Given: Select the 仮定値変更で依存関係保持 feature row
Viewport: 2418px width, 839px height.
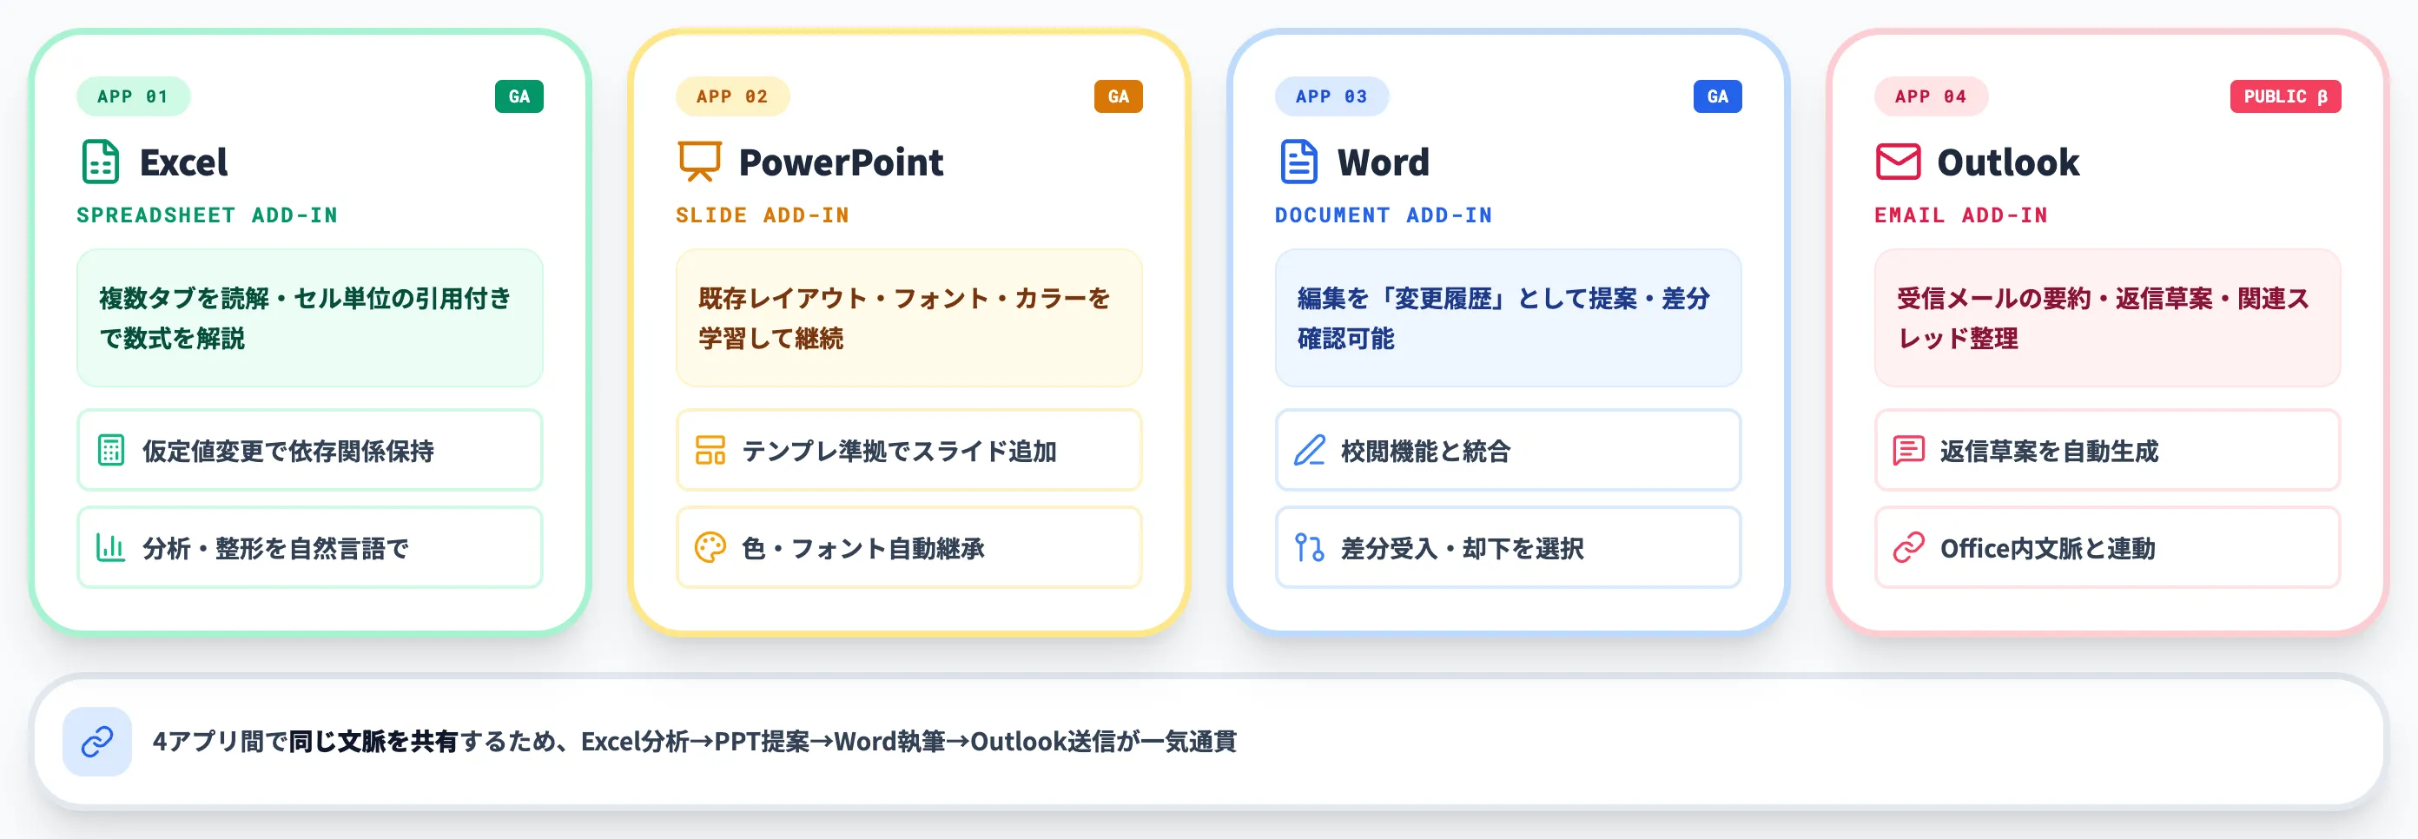Looking at the screenshot, I should 310,451.
